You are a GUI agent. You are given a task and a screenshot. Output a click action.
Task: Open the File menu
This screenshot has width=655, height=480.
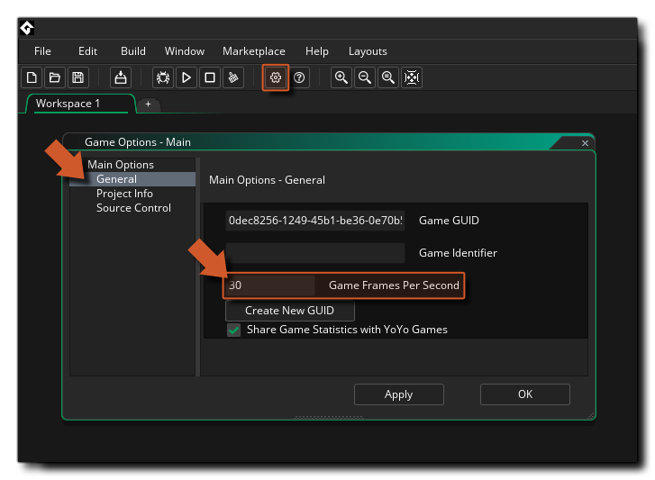[42, 51]
